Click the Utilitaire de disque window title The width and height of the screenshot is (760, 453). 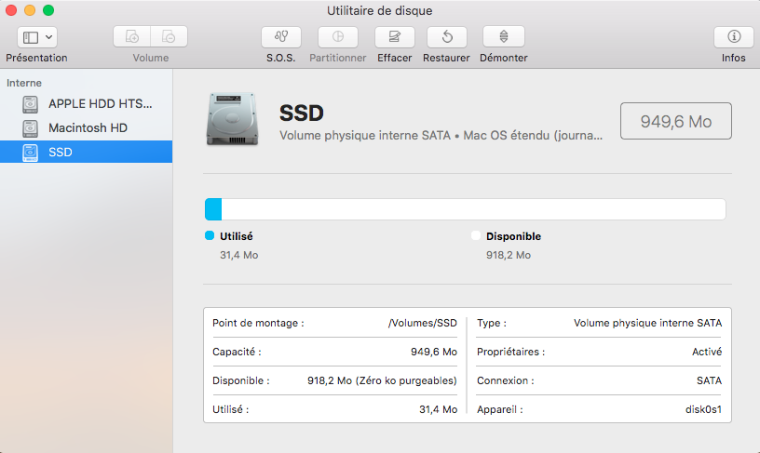pyautogui.click(x=379, y=10)
